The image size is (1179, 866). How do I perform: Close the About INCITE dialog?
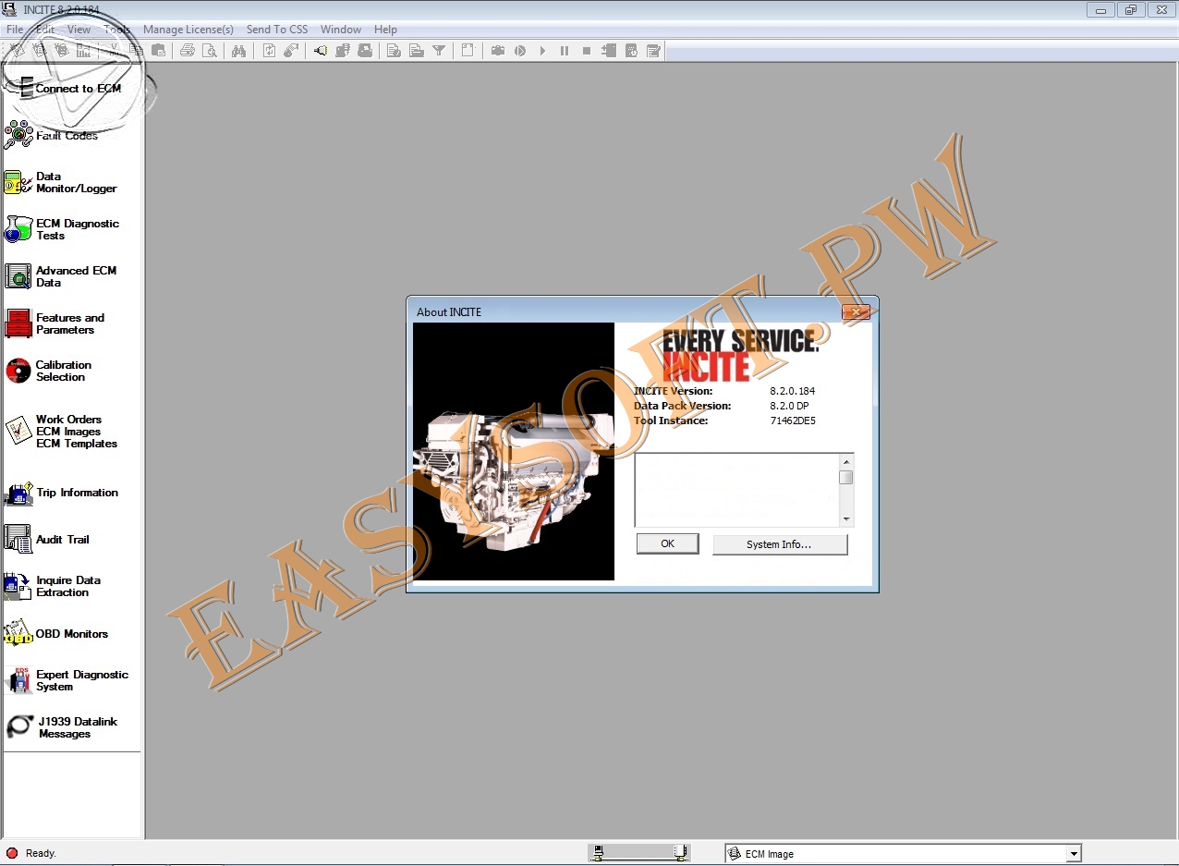click(857, 312)
